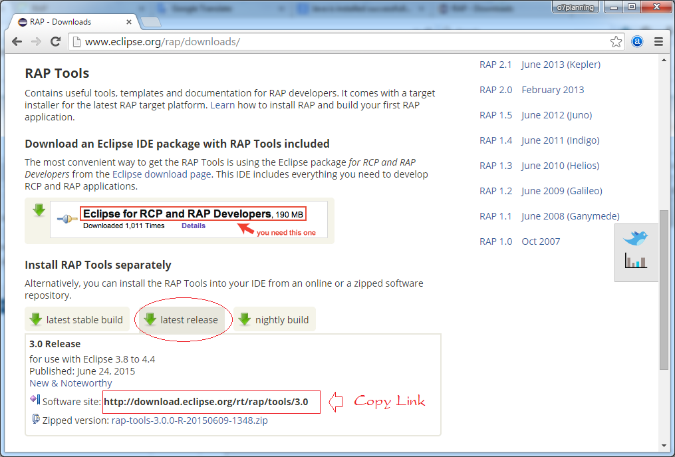
Task: Select the RAP - Downloads tab
Action: coord(73,22)
